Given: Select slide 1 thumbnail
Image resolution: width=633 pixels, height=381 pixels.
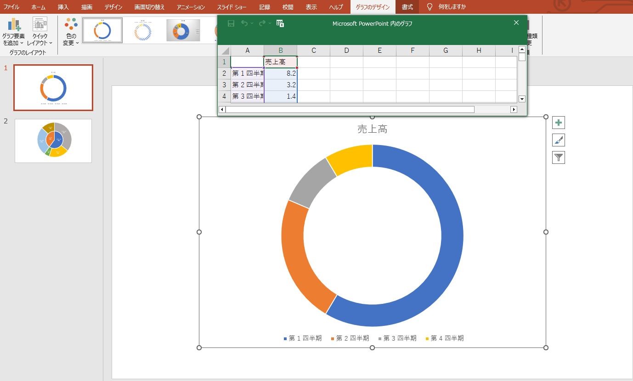Looking at the screenshot, I should [53, 88].
